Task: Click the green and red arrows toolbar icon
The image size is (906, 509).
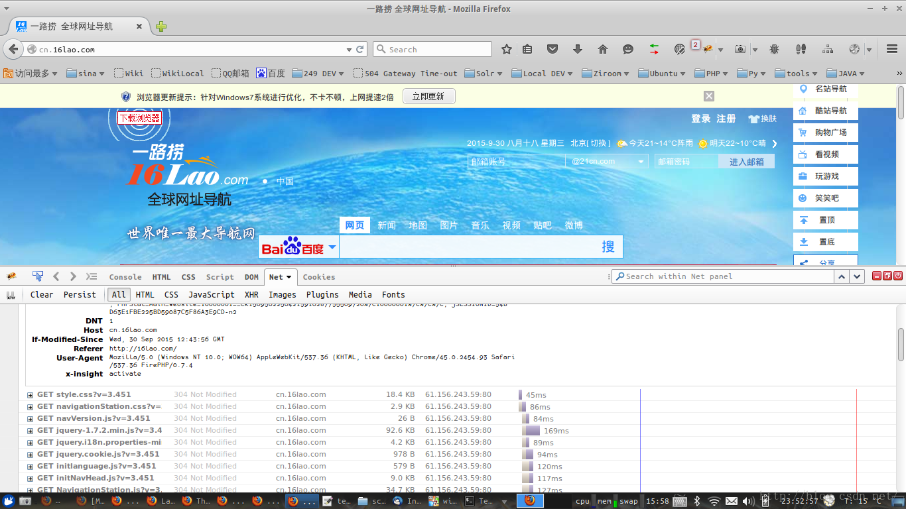Action: tap(654, 49)
